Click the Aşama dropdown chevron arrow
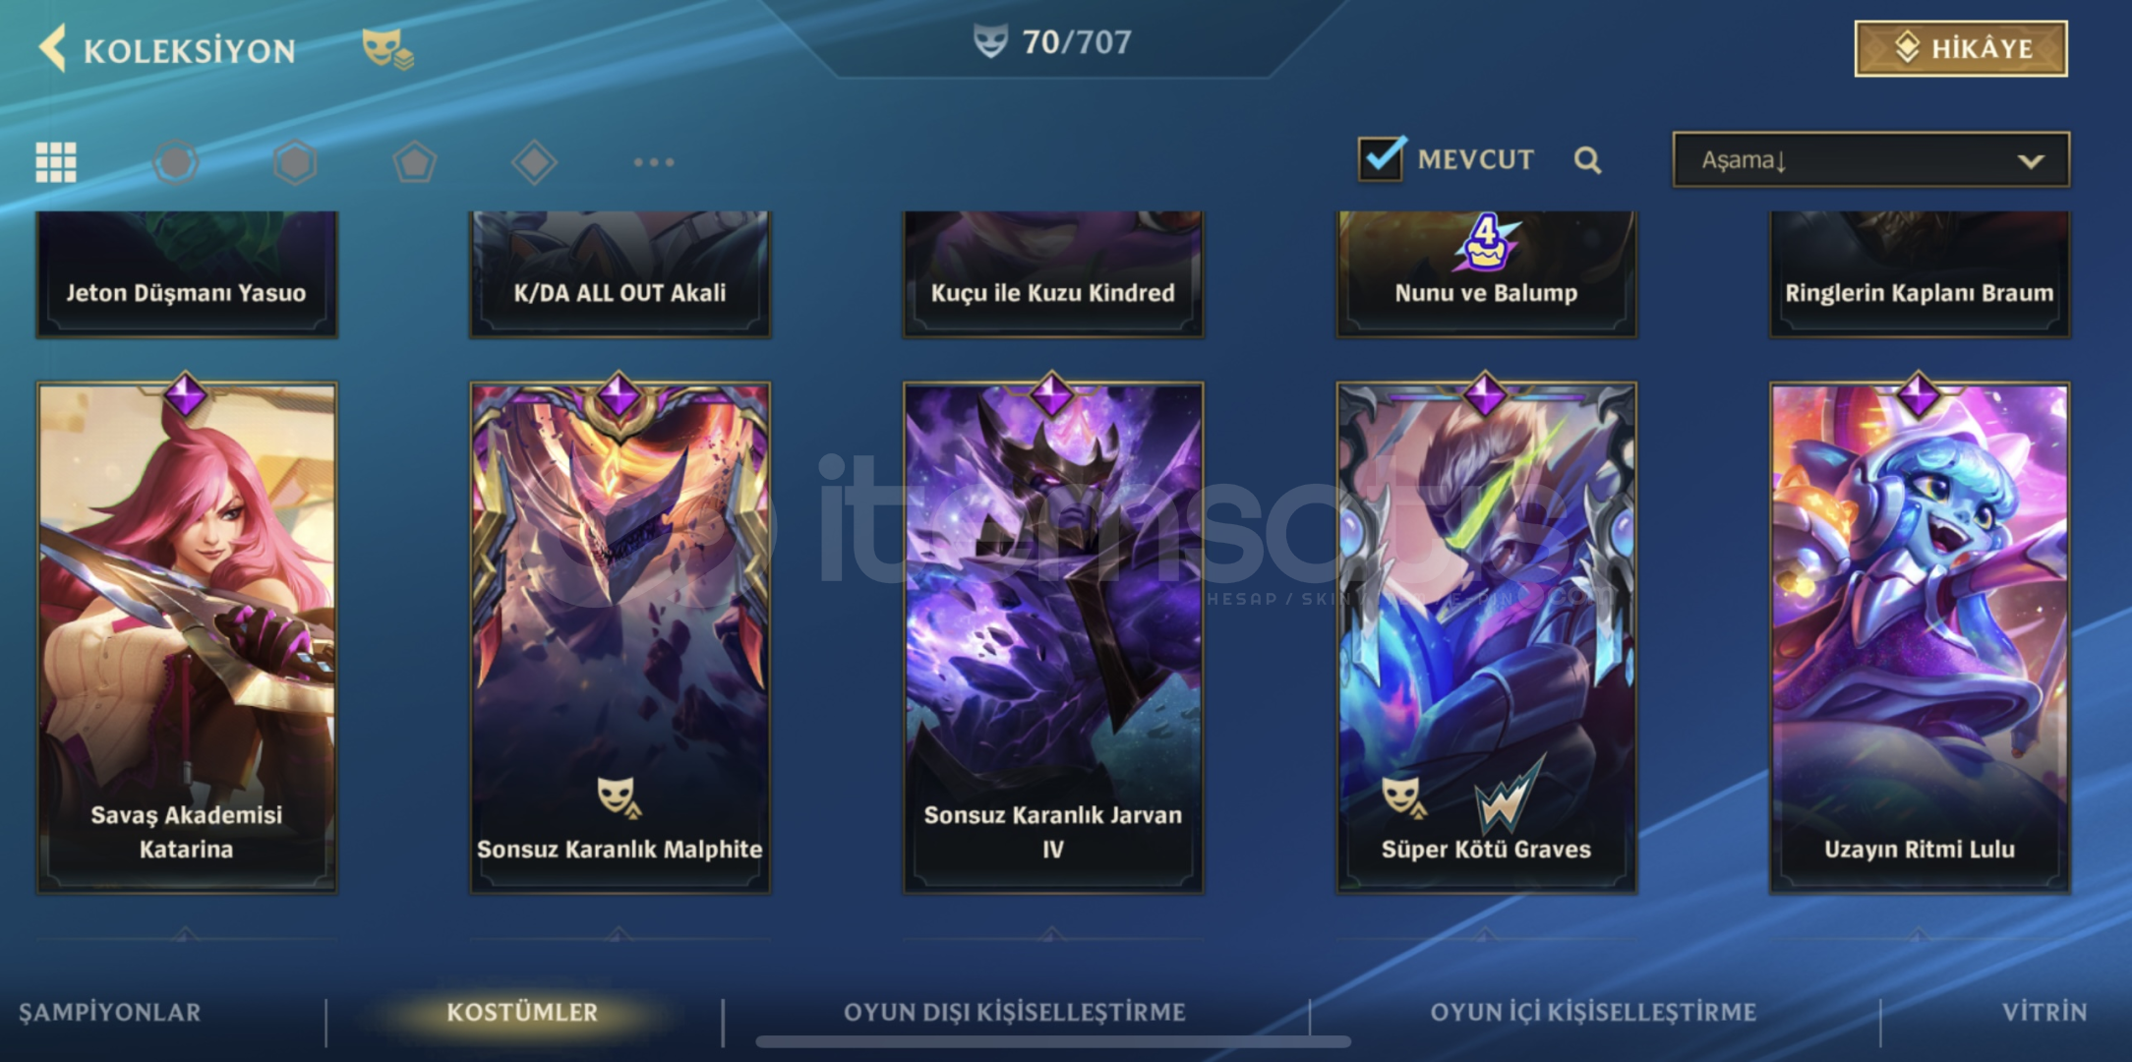Screen dimensions: 2132x1062 pyautogui.click(x=2031, y=161)
